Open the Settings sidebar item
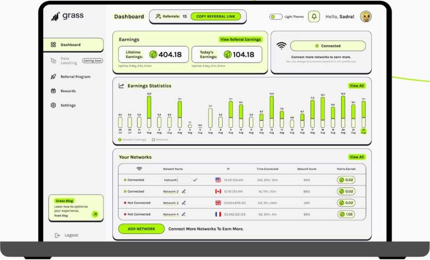 point(63,105)
